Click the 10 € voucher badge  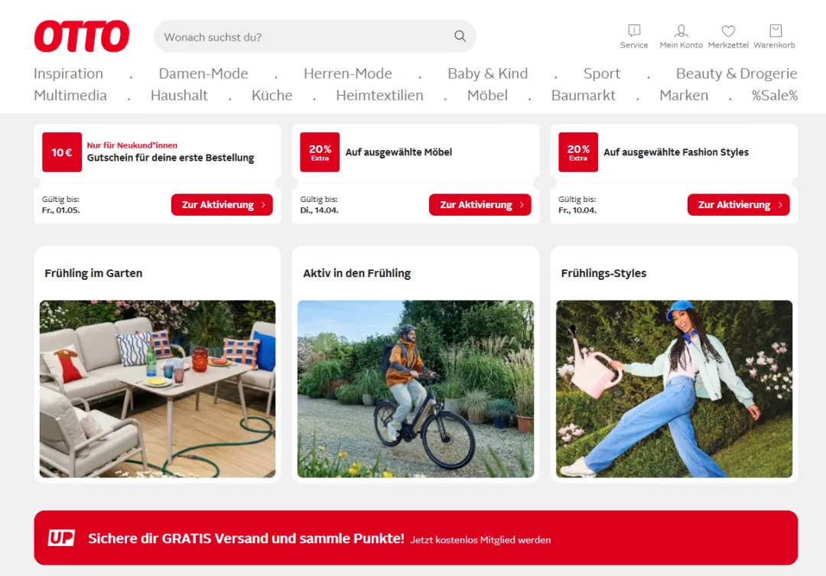[62, 151]
